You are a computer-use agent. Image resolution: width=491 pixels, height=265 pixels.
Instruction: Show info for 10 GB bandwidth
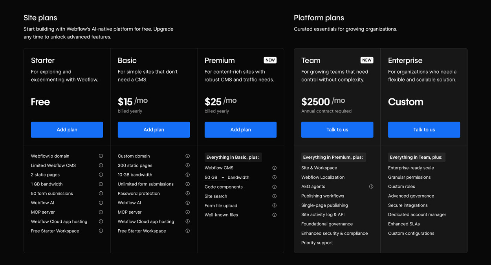pyautogui.click(x=188, y=175)
